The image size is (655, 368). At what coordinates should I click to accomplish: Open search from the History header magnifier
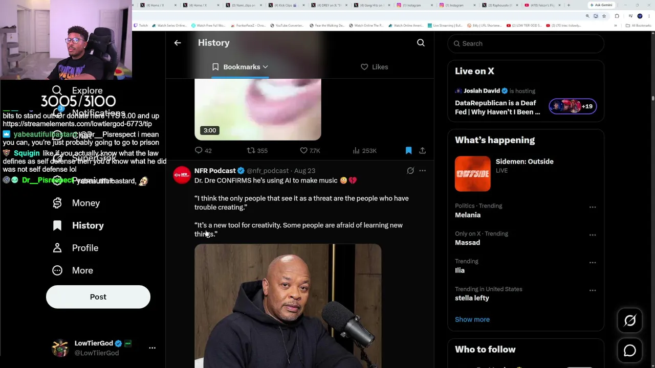(421, 43)
